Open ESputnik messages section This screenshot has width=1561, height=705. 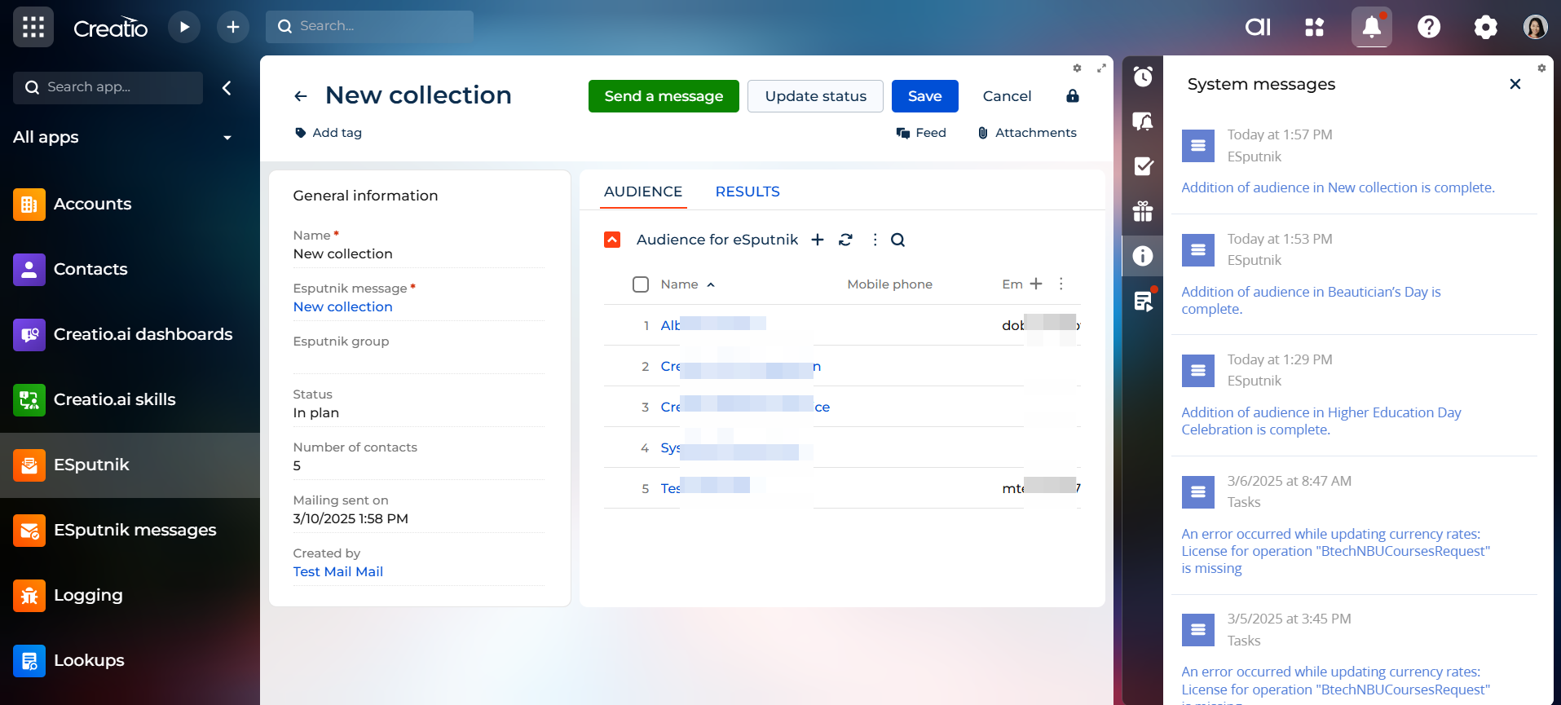coord(130,530)
